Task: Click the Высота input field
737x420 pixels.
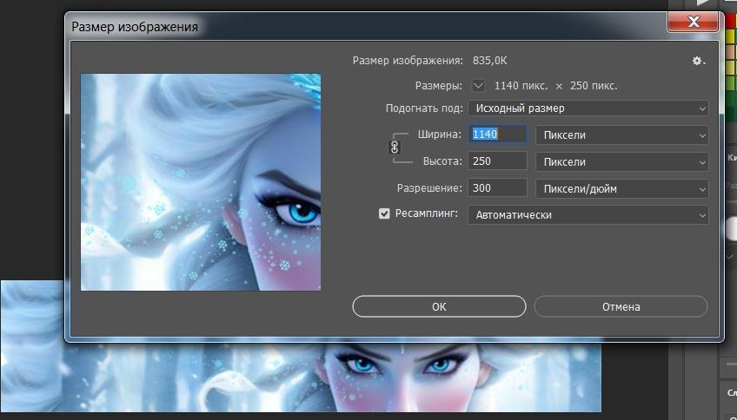Action: pos(497,161)
